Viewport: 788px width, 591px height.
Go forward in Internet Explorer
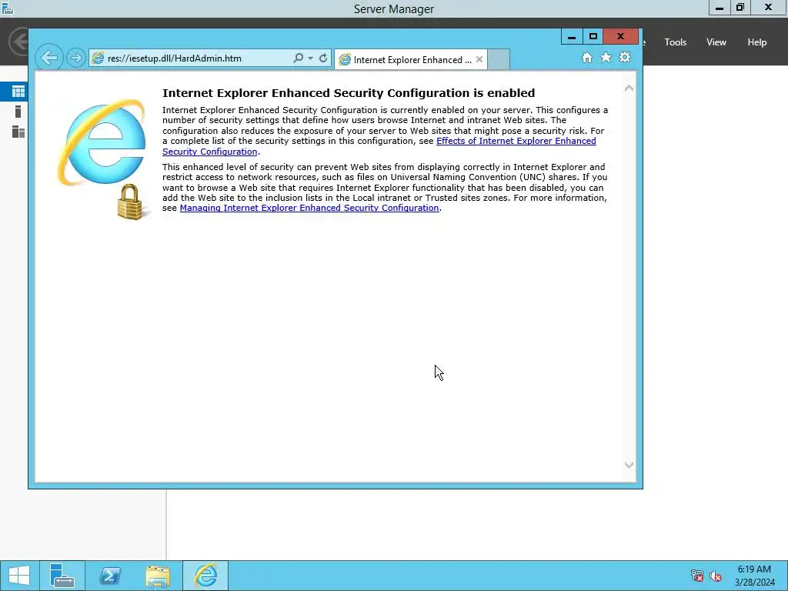pyautogui.click(x=76, y=58)
